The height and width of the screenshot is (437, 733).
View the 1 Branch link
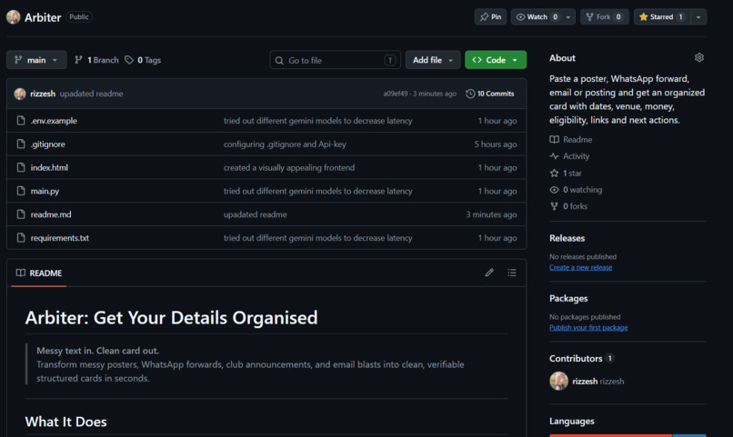(x=96, y=60)
